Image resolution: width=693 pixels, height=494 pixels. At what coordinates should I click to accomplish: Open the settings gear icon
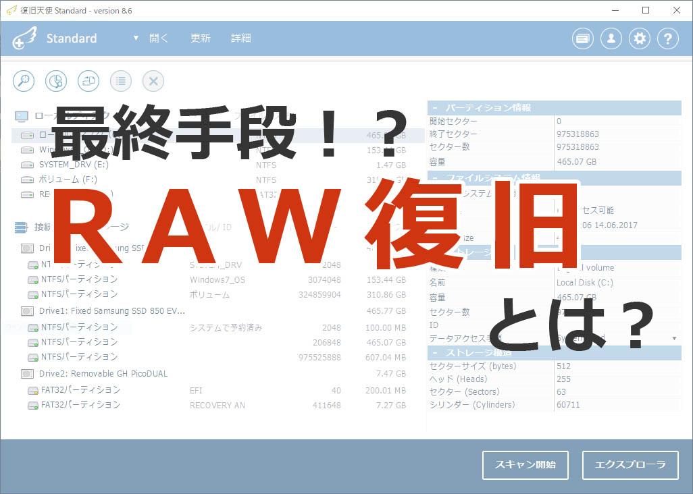(639, 38)
